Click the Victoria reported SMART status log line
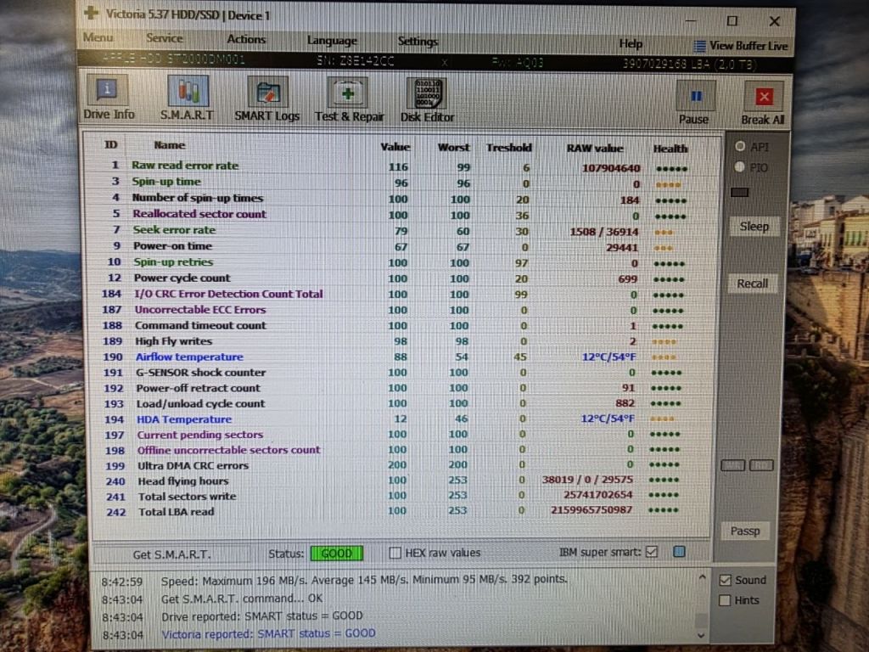This screenshot has height=652, width=869. click(269, 633)
